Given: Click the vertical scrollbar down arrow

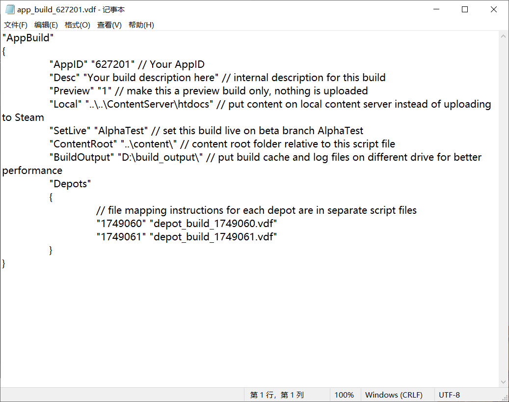Looking at the screenshot, I should pyautogui.click(x=503, y=382).
